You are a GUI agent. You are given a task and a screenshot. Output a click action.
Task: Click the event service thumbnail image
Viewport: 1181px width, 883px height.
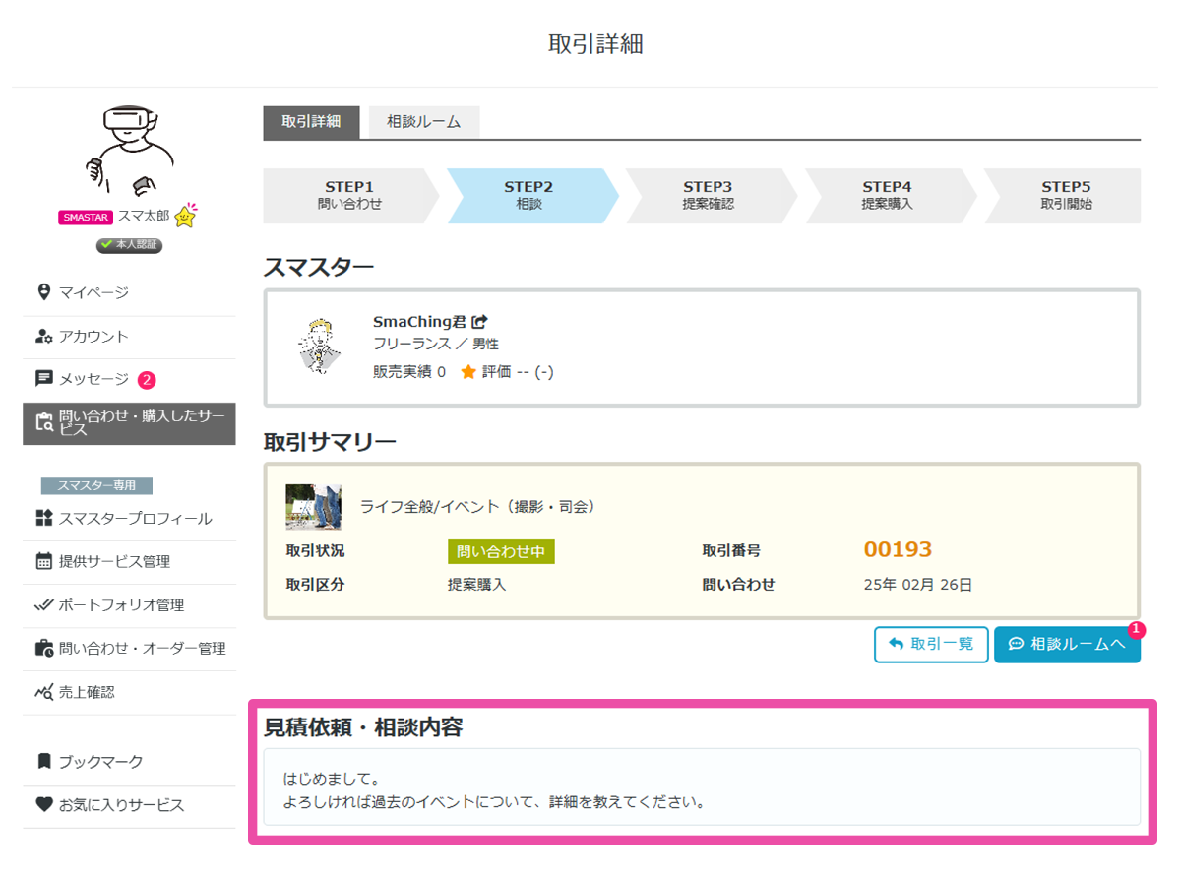[x=313, y=507]
